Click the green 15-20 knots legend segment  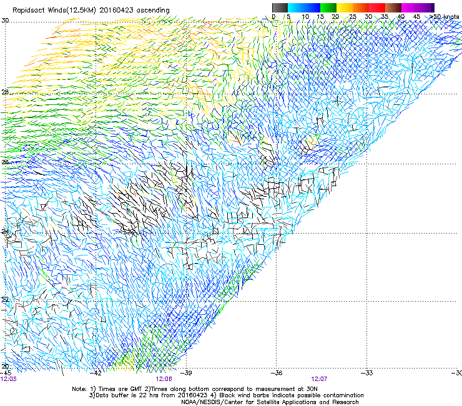328,7
